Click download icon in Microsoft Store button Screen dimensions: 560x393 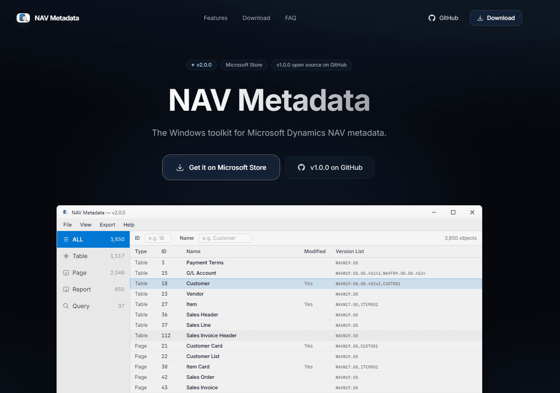(x=180, y=167)
